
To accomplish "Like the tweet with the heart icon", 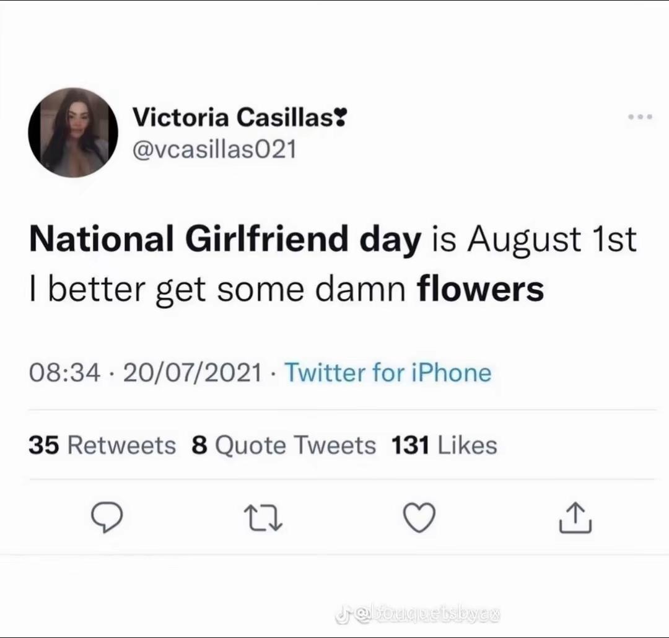I will point(419,517).
